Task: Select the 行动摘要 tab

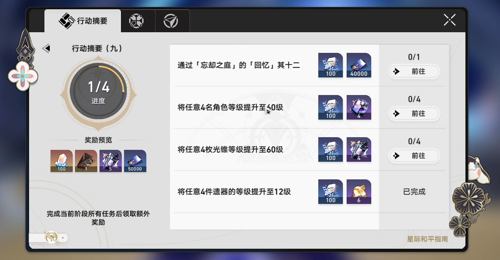Action: click(83, 21)
